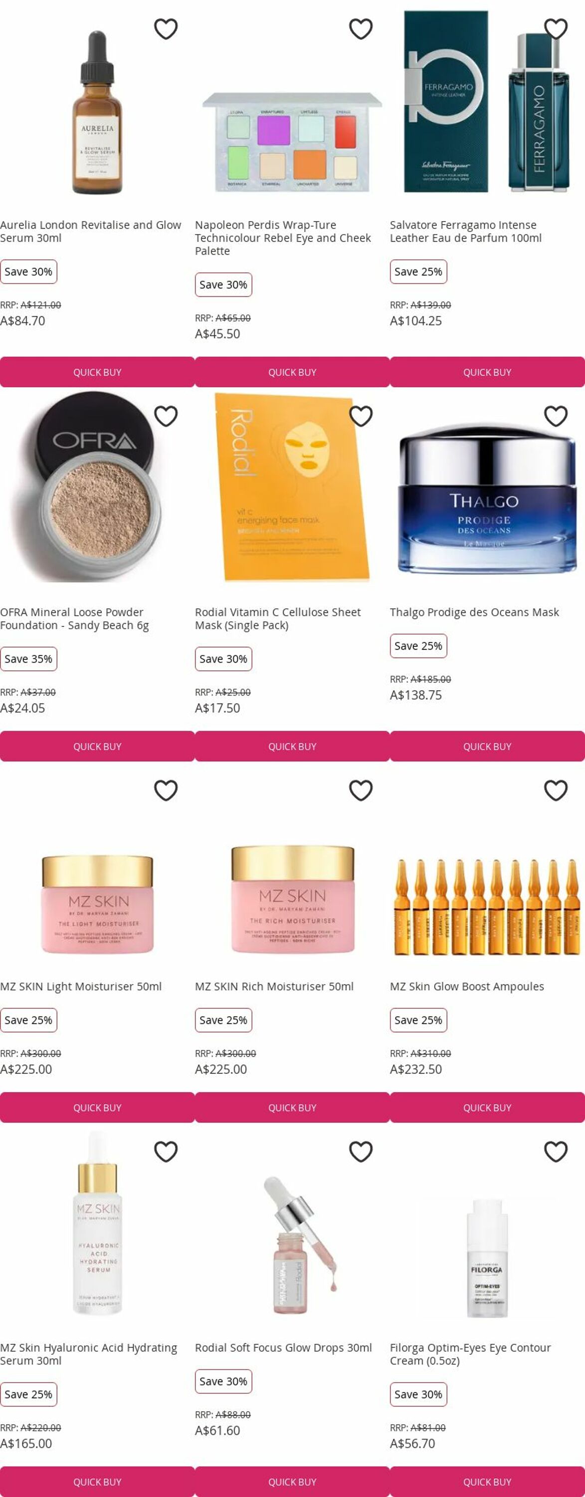Add Aurelia London serum to wishlist heart
585x1497 pixels.
pyautogui.click(x=166, y=29)
